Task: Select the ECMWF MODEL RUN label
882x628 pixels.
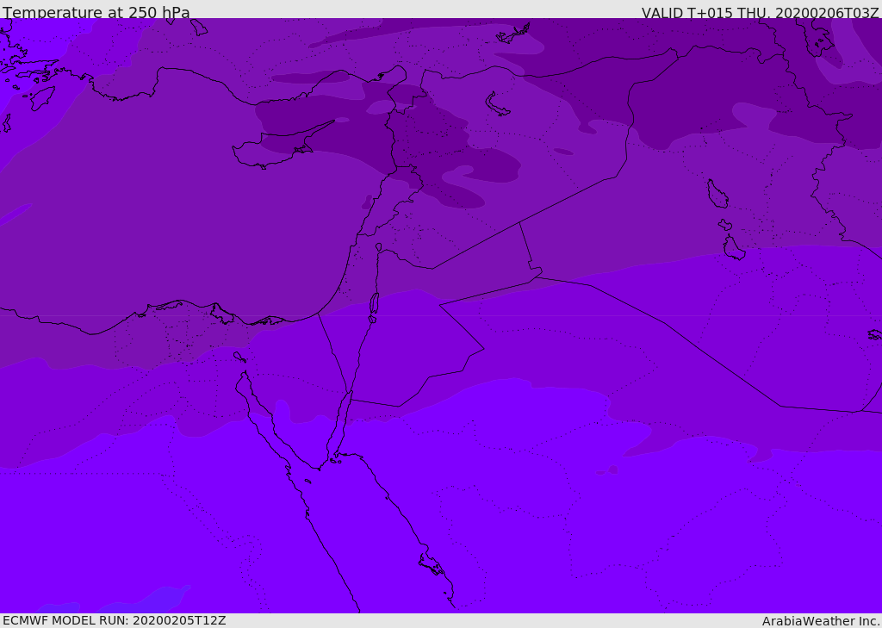Action: tap(114, 620)
